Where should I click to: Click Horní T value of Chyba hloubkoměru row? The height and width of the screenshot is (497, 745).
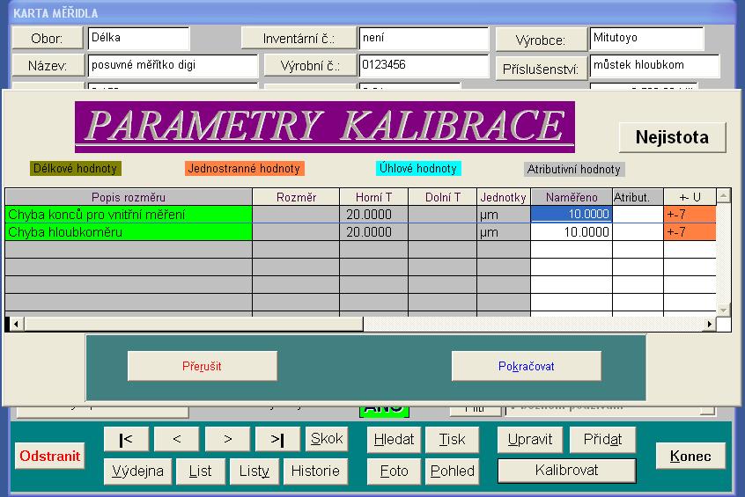373,232
